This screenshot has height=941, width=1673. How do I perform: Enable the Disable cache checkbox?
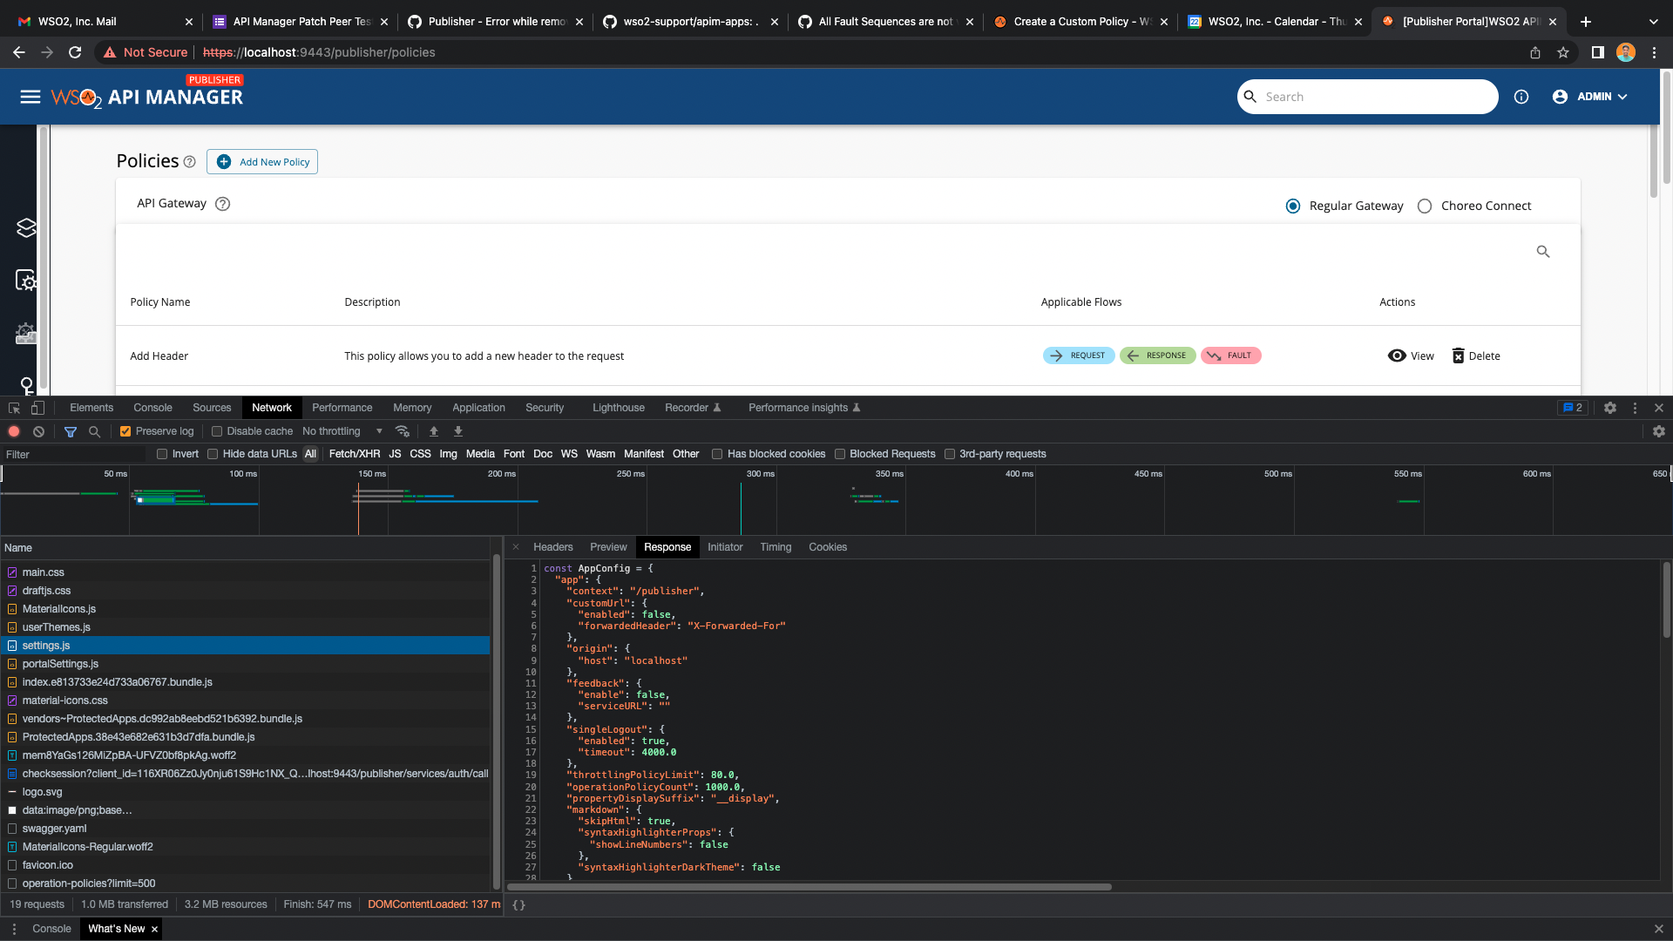point(215,430)
